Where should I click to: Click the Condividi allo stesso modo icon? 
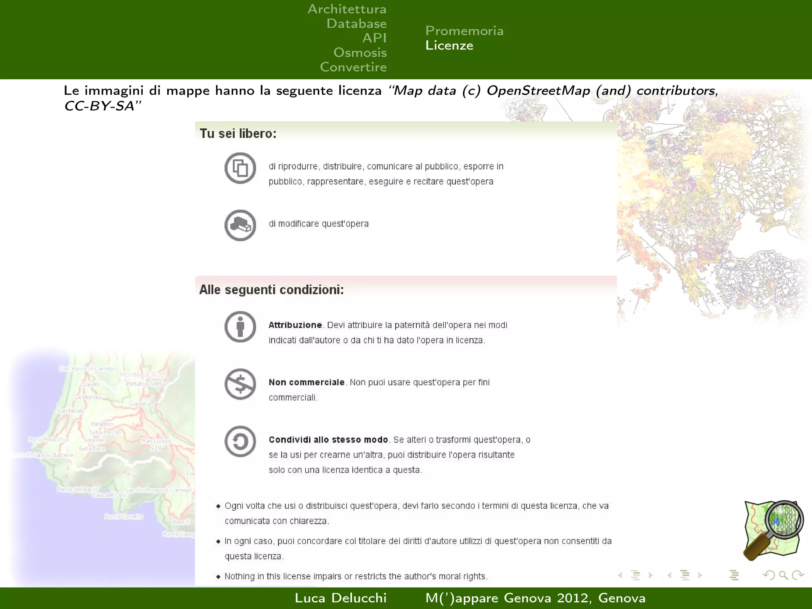pyautogui.click(x=240, y=441)
